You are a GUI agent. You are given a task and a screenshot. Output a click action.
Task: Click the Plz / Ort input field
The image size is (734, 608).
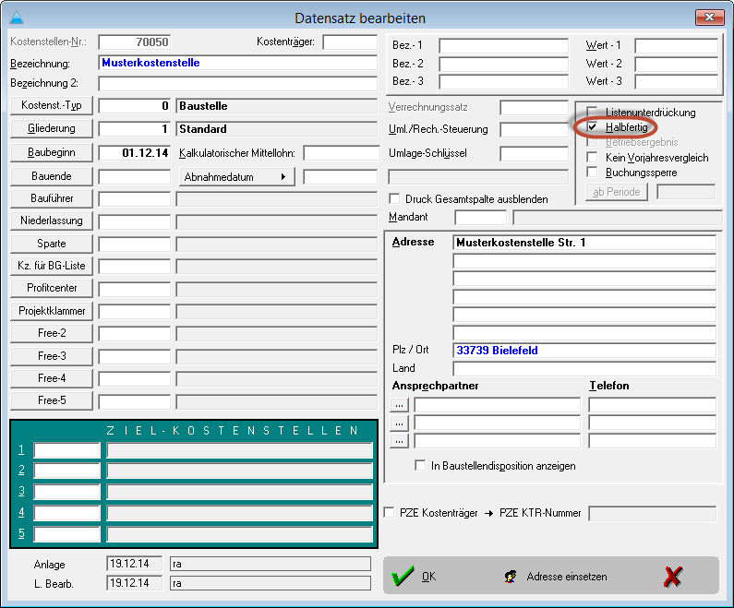584,351
